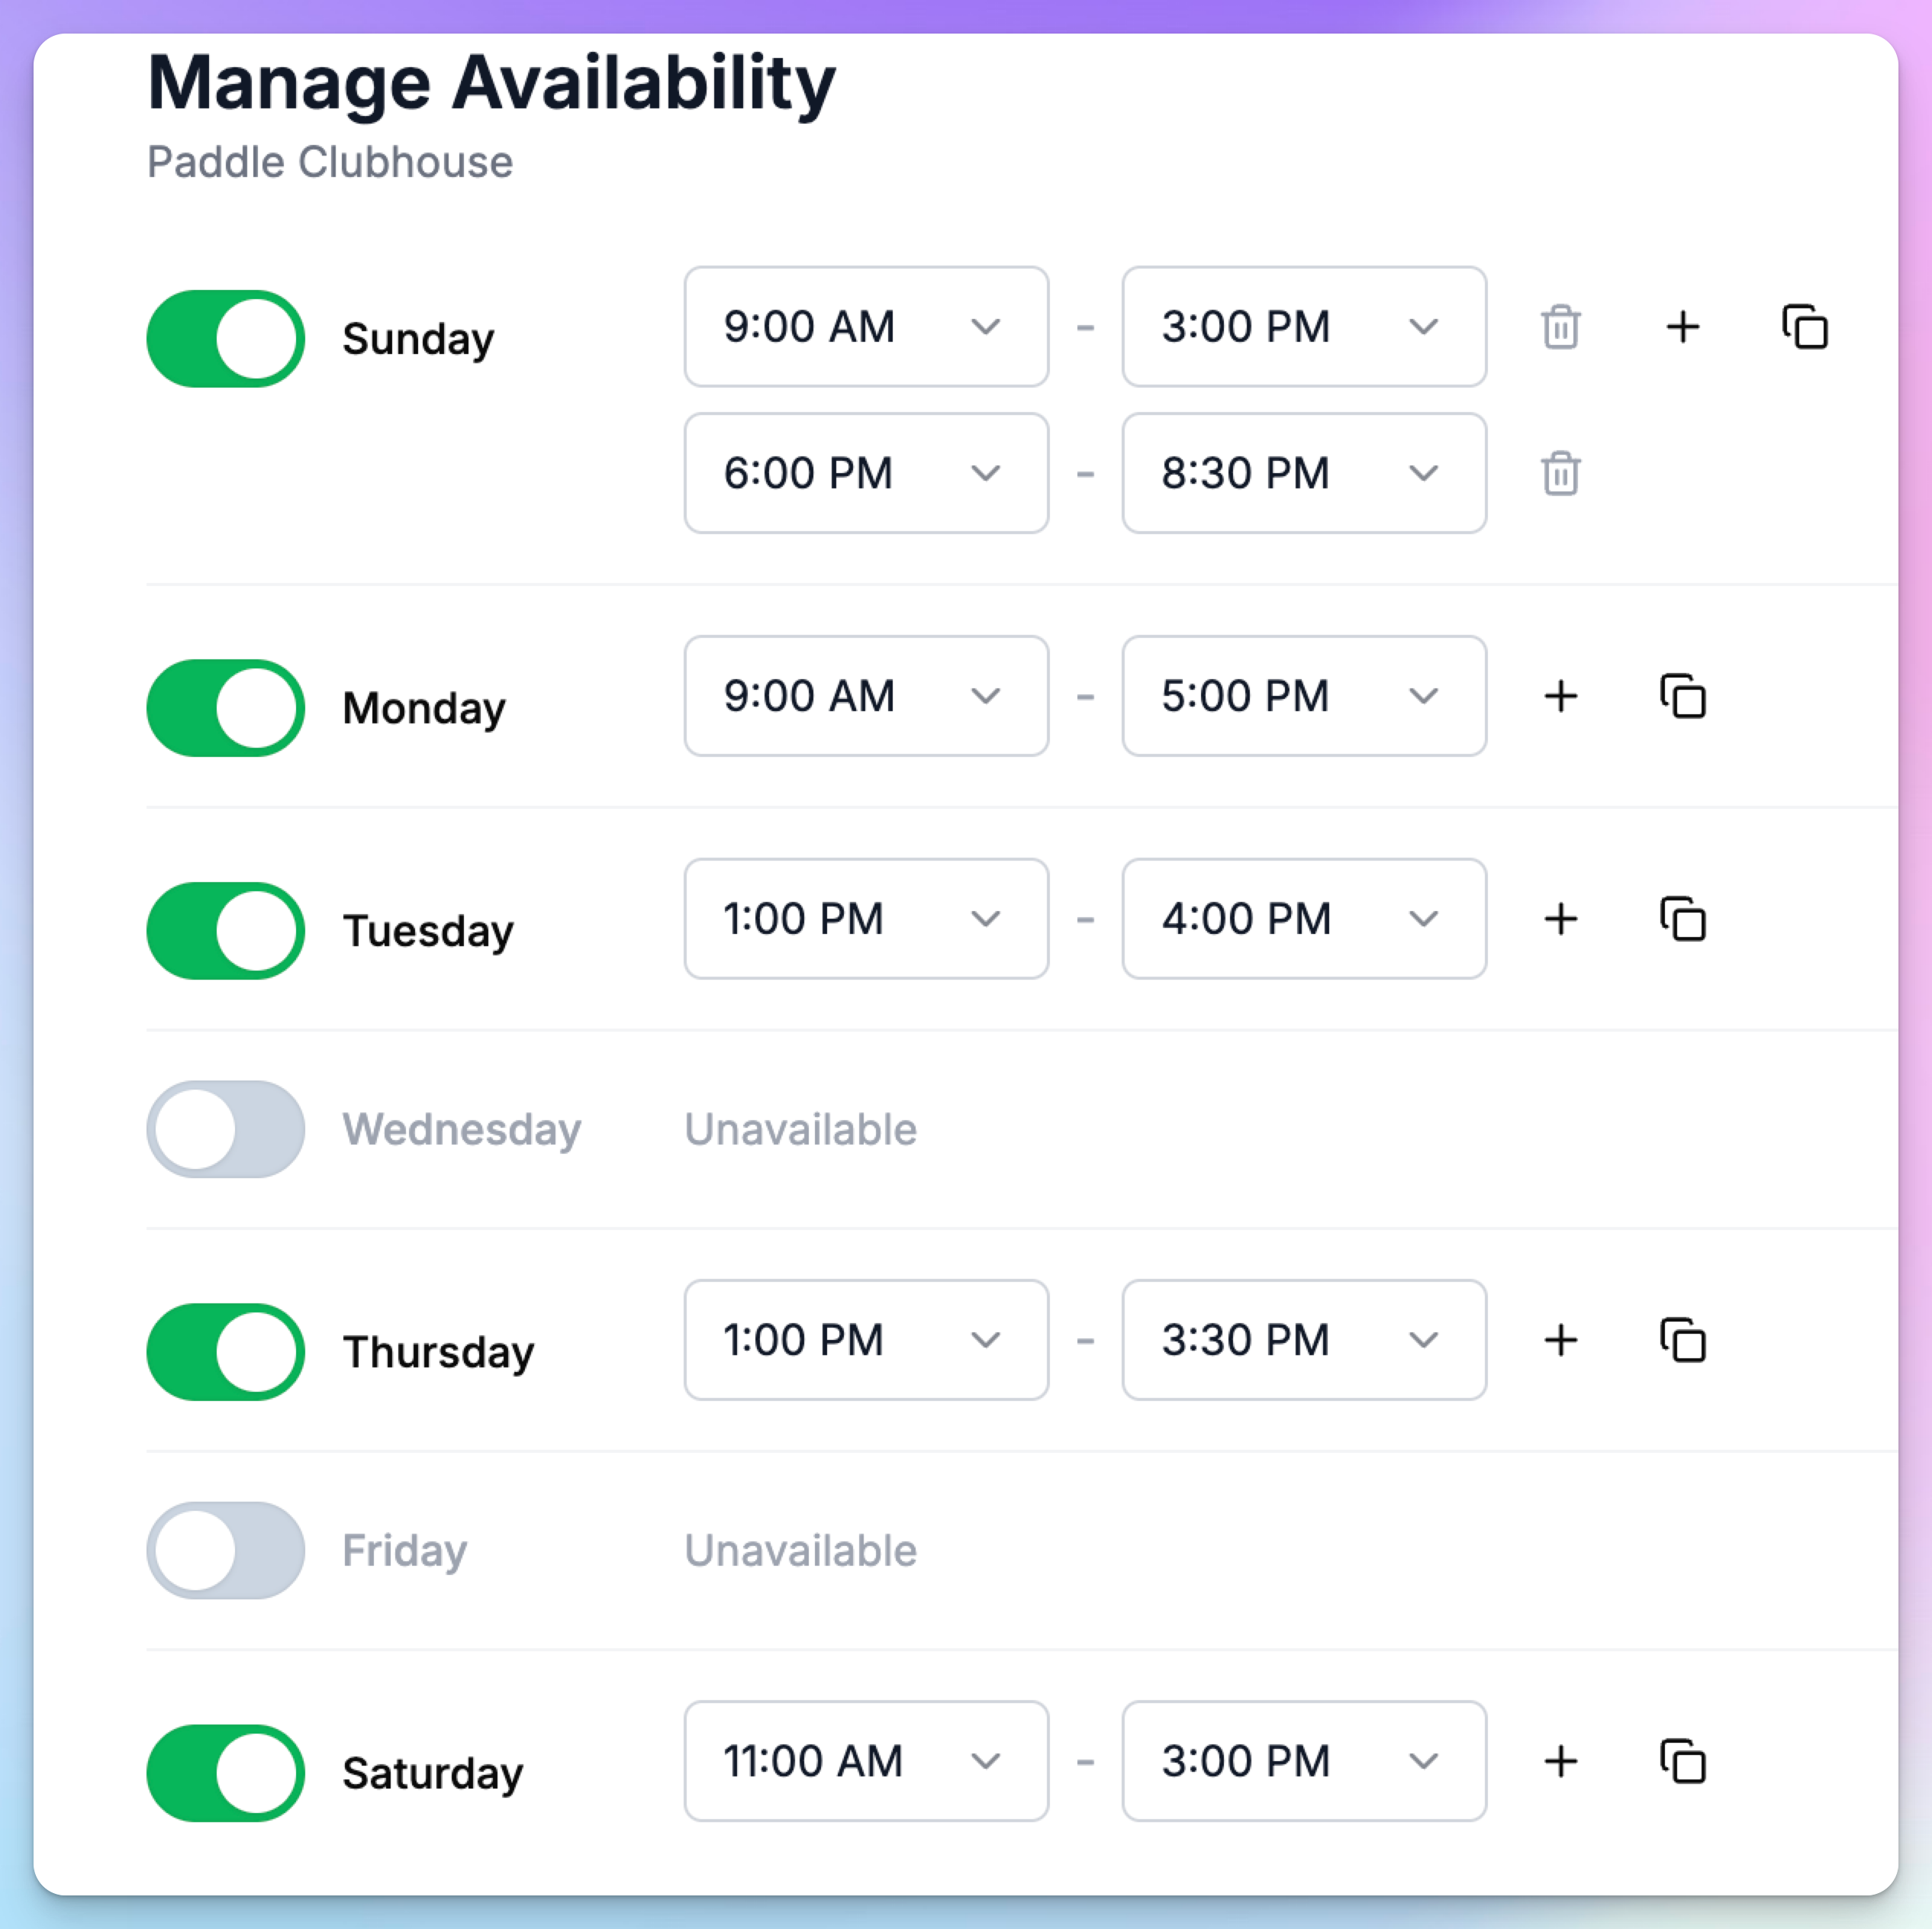Disable Monday availability switch
Screen dimensions: 1932x1929
pyautogui.click(x=226, y=708)
